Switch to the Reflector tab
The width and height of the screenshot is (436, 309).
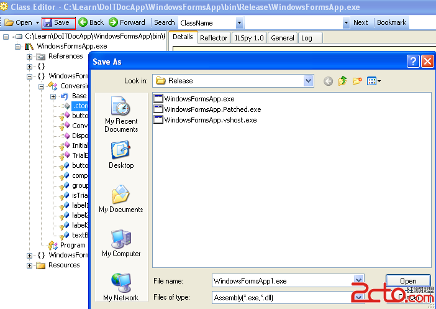[214, 38]
